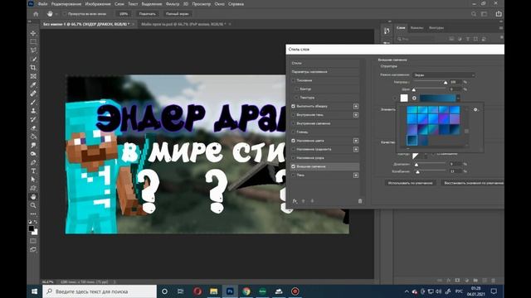Click the trash icon in Layer Style dialog

(x=360, y=201)
